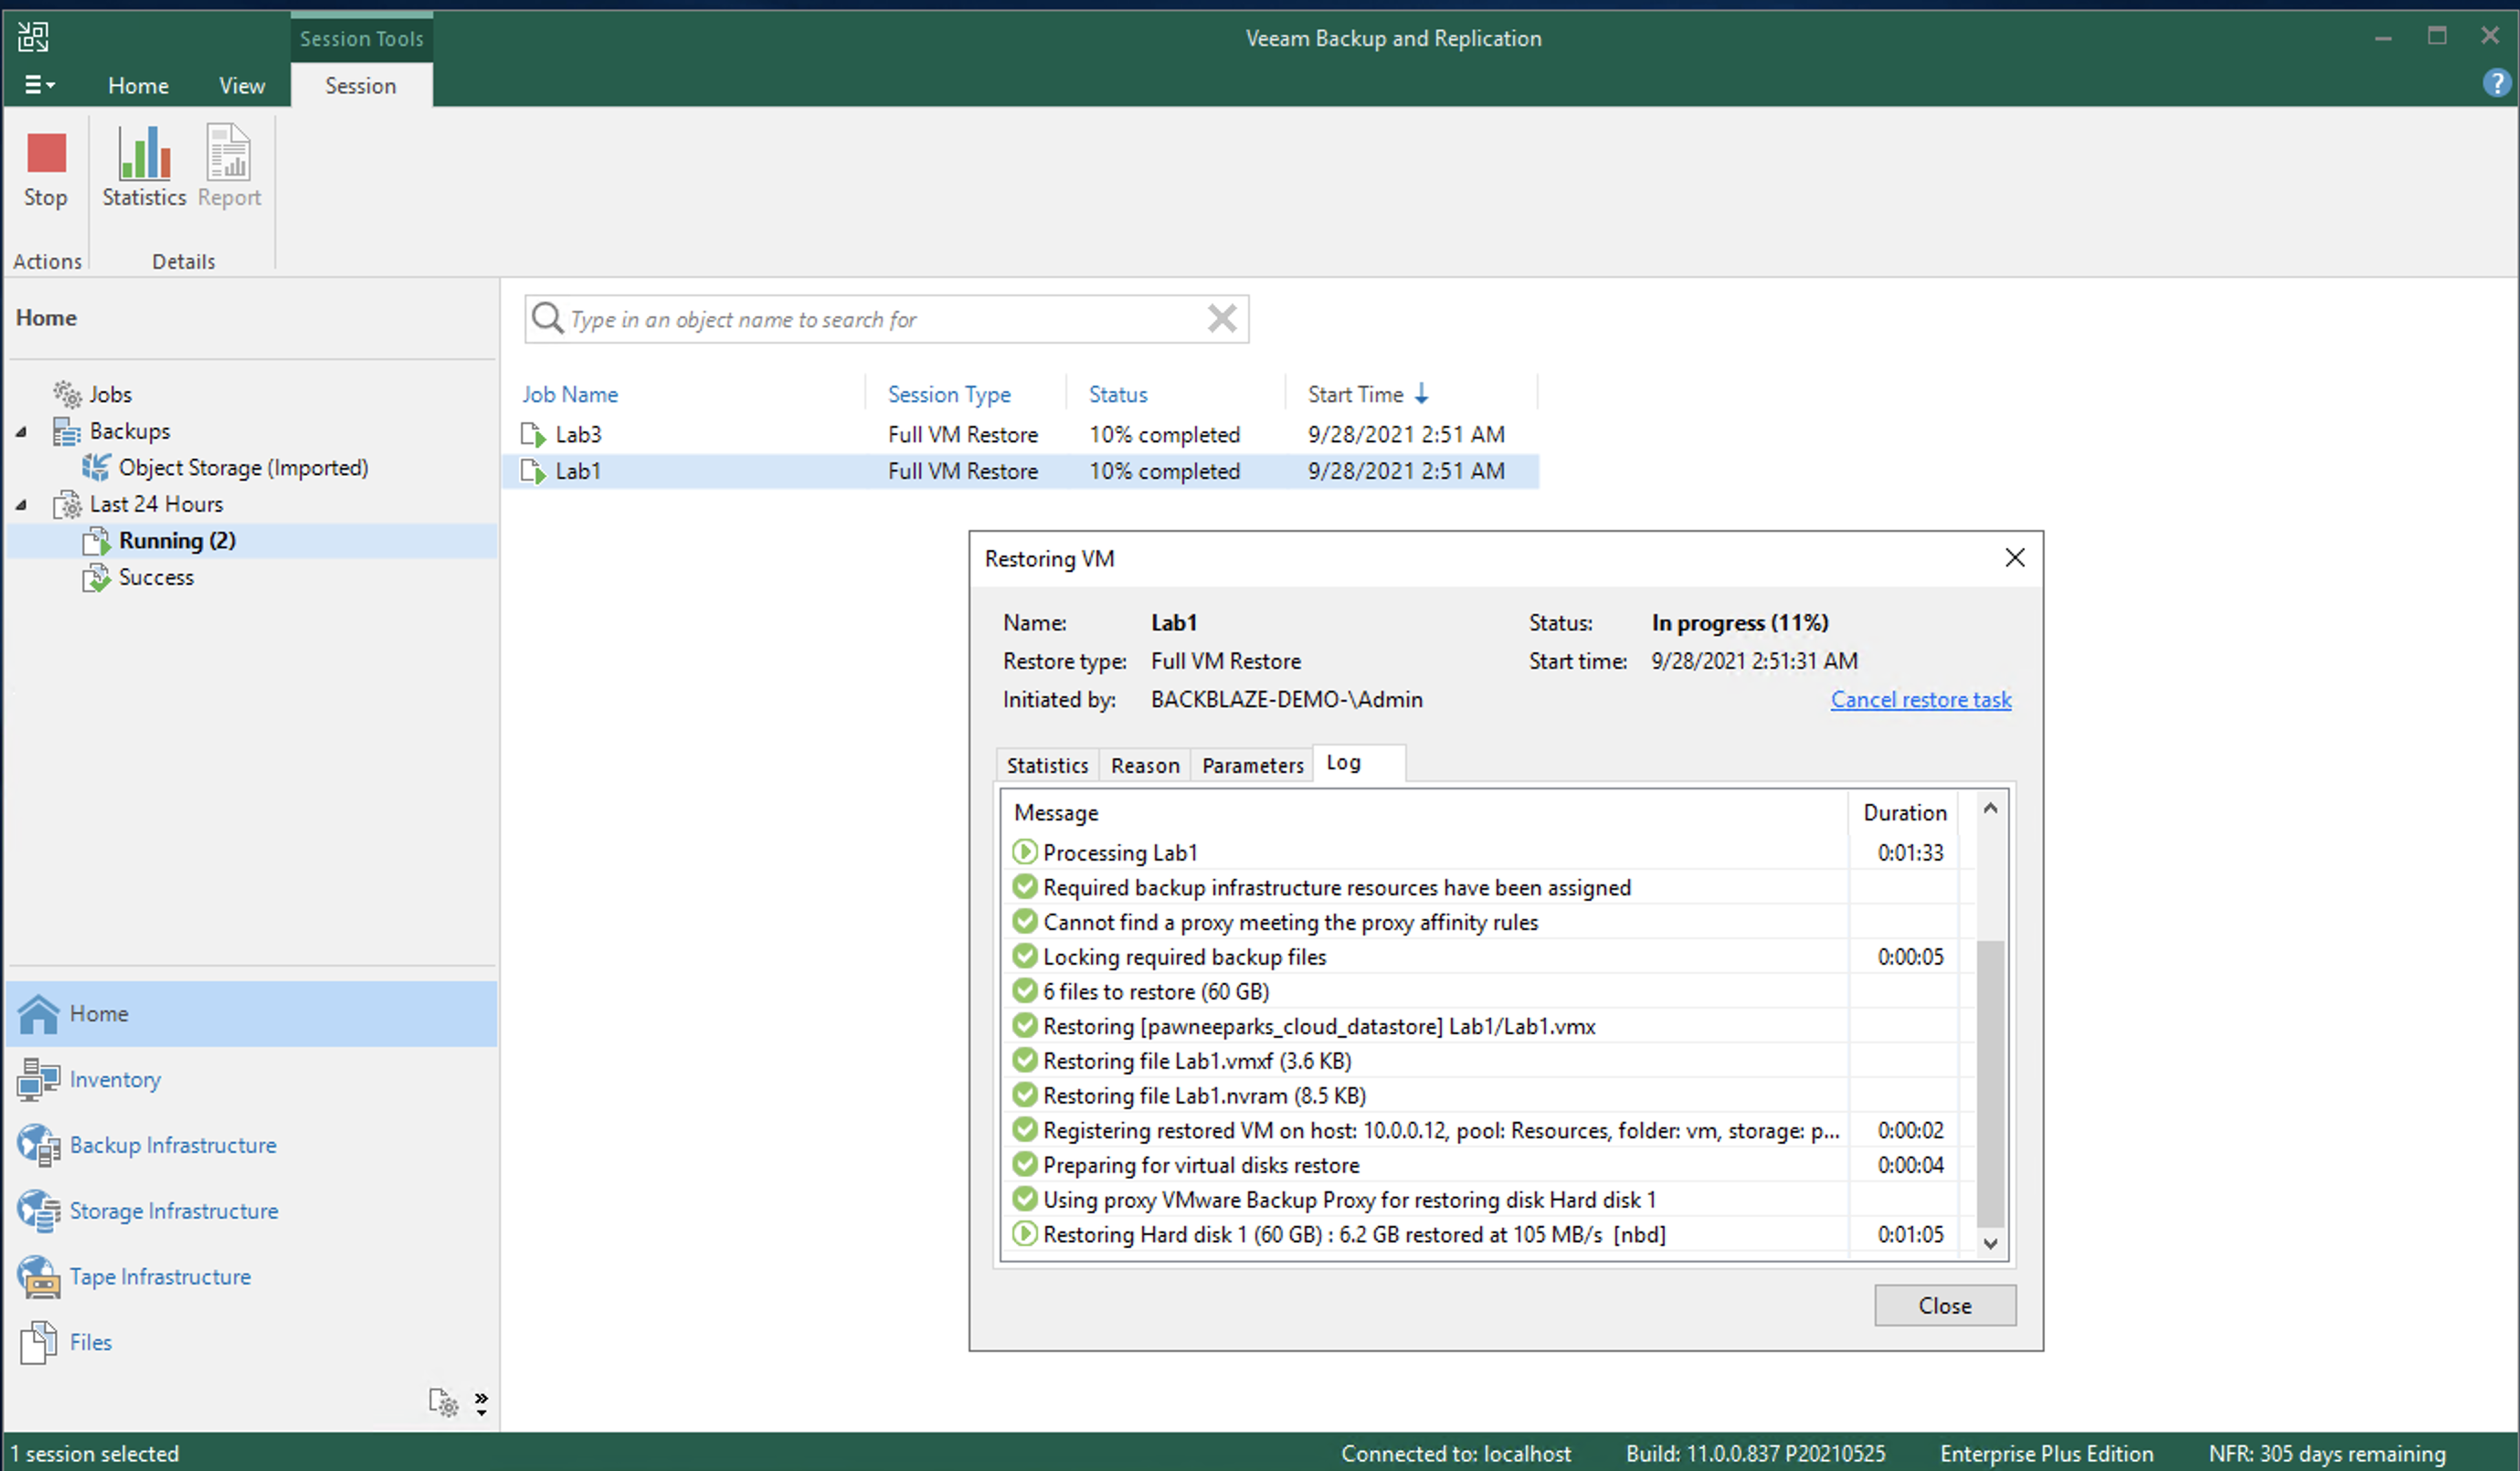Click Close button in Restoring VM dialog
The height and width of the screenshot is (1471, 2520).
[x=1945, y=1305]
